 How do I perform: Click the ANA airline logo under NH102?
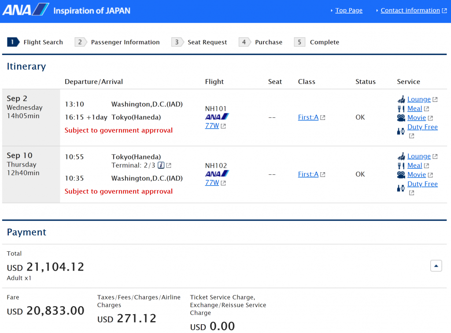point(217,174)
